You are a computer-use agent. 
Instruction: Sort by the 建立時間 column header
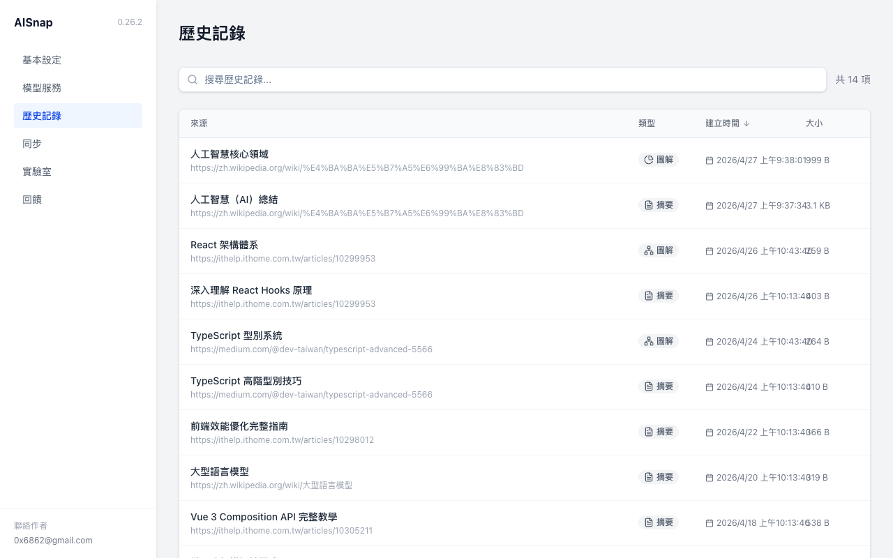point(727,123)
